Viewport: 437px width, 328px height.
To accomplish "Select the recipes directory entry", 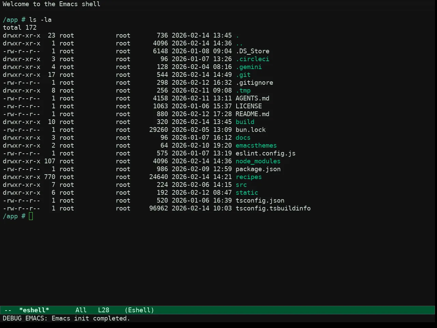I will pos(249,177).
